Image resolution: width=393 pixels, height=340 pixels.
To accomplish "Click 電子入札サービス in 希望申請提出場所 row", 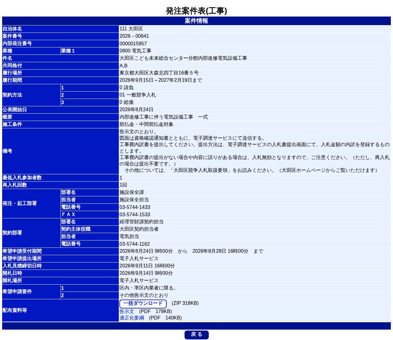I will click(139, 259).
